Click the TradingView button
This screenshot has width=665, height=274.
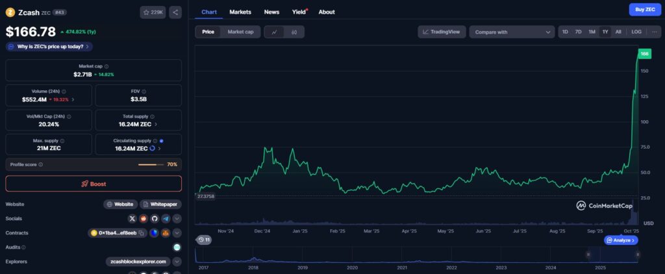tap(442, 32)
